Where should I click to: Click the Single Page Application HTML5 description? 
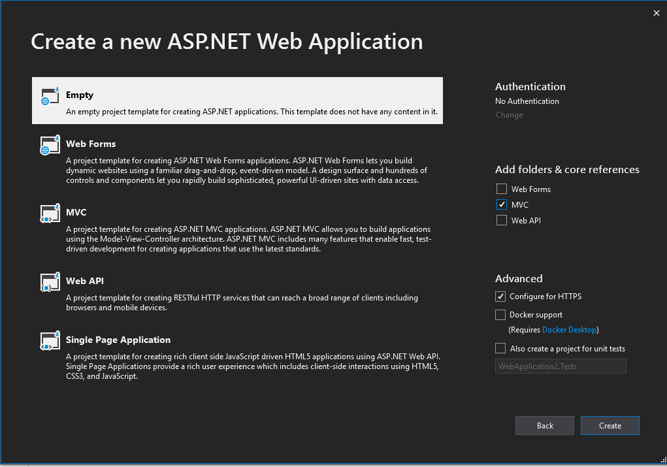(x=253, y=366)
